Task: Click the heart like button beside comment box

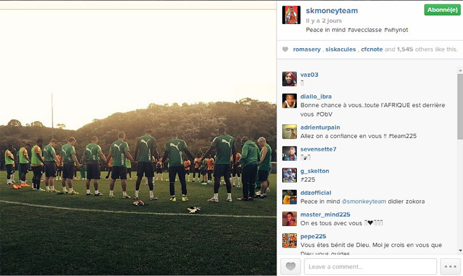Action: [290, 267]
